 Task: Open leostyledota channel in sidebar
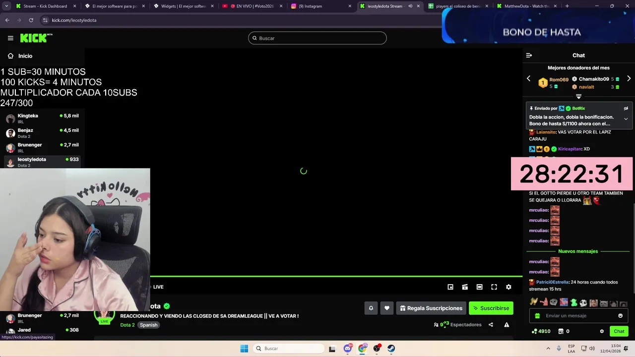[42, 162]
